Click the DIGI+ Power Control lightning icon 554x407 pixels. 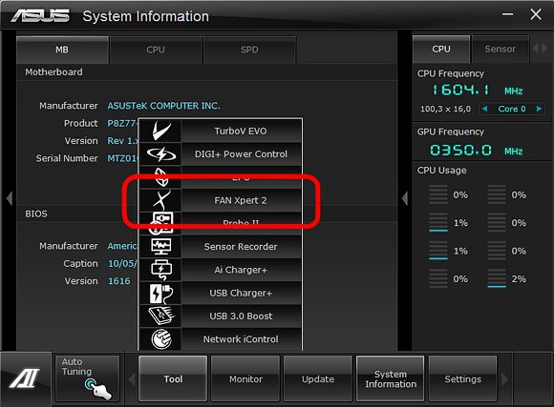[x=161, y=154]
